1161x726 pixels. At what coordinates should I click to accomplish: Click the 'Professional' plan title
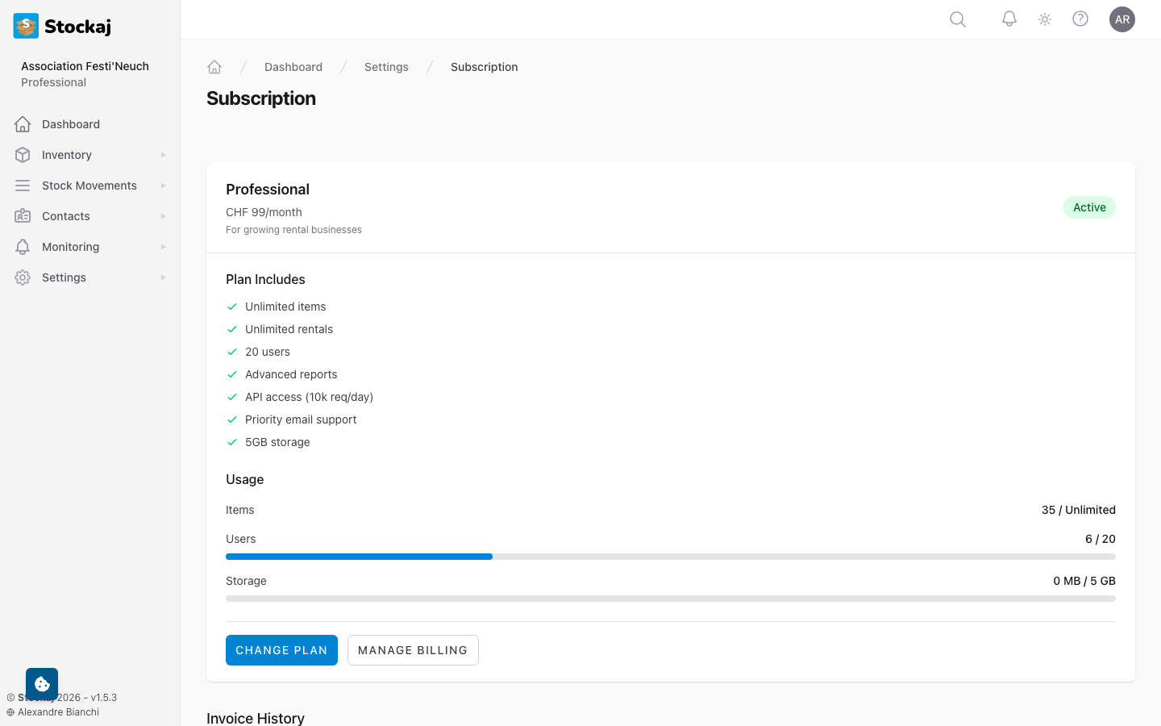point(268,190)
